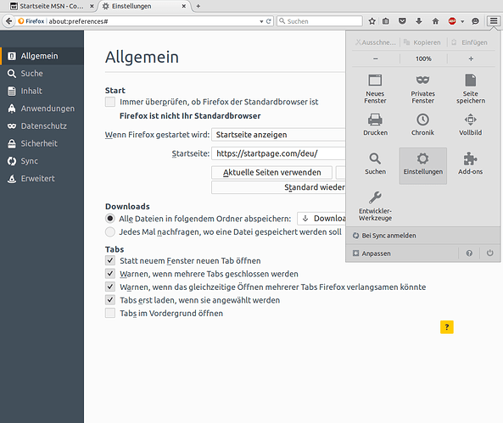Click the Pocket icon in toolbar
Image resolution: width=503 pixels, height=423 pixels.
click(402, 21)
